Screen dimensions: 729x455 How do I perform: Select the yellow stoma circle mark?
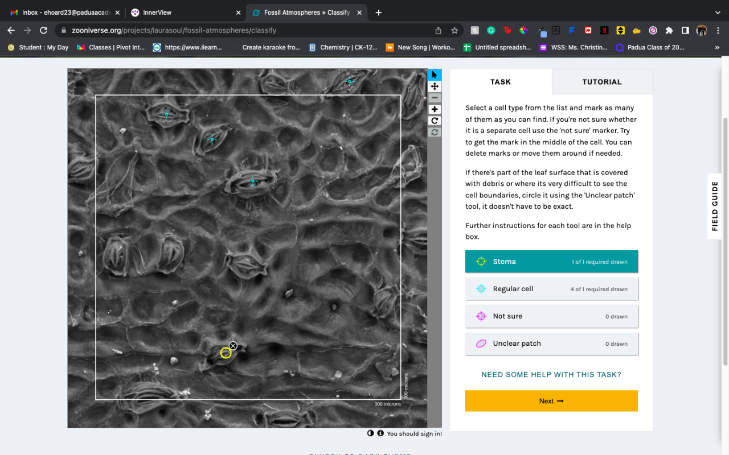226,353
